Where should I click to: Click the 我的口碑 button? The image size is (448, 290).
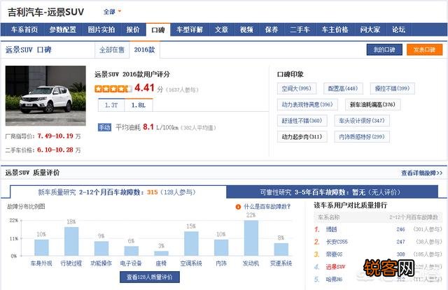[384, 50]
